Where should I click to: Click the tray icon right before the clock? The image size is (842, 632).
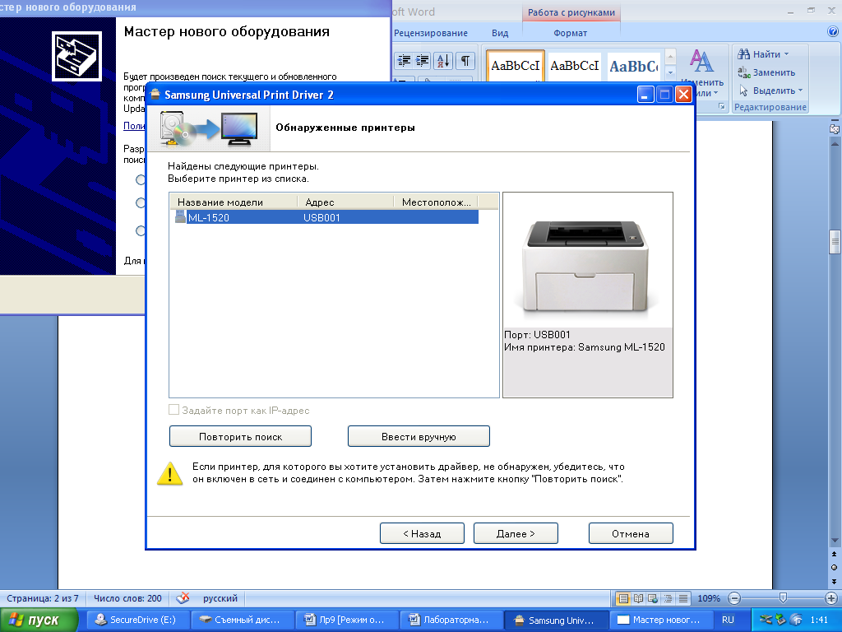(797, 620)
